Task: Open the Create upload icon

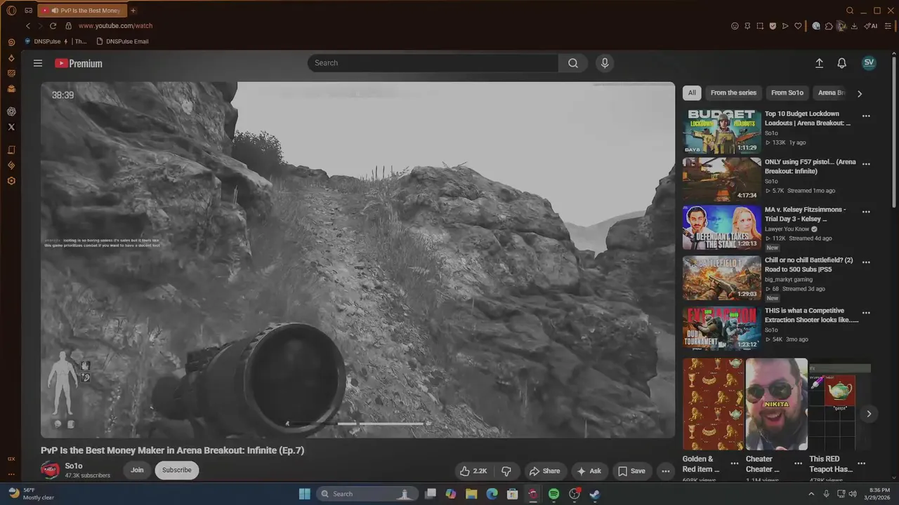Action: 819,63
